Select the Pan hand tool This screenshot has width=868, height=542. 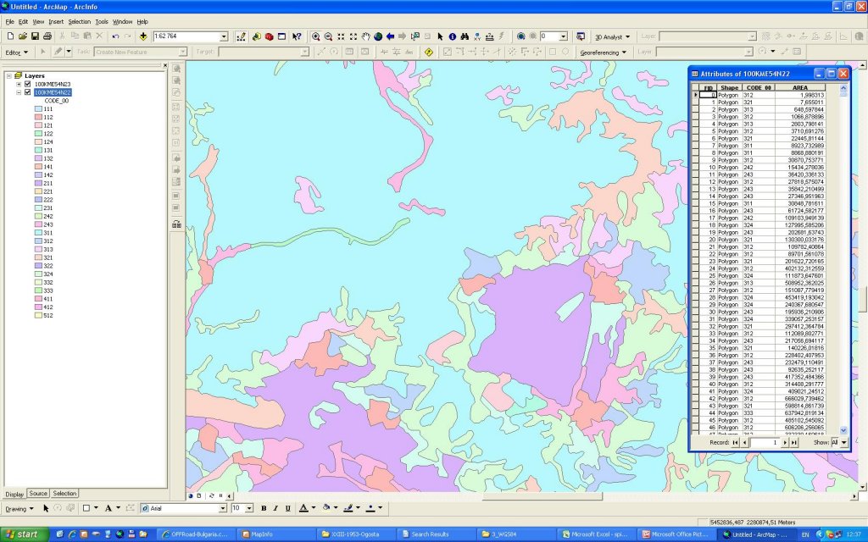pos(365,36)
